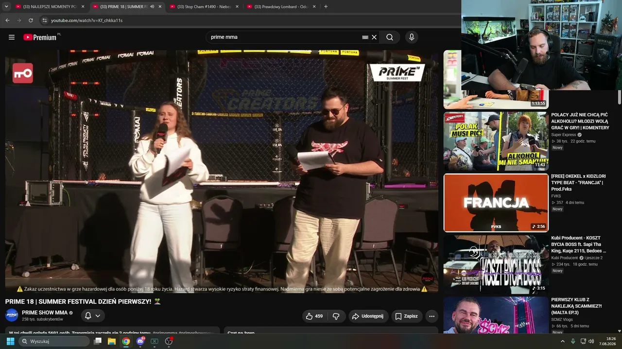
Task: Open KOSZT BYCIA BOSS video title
Action: pyautogui.click(x=579, y=244)
